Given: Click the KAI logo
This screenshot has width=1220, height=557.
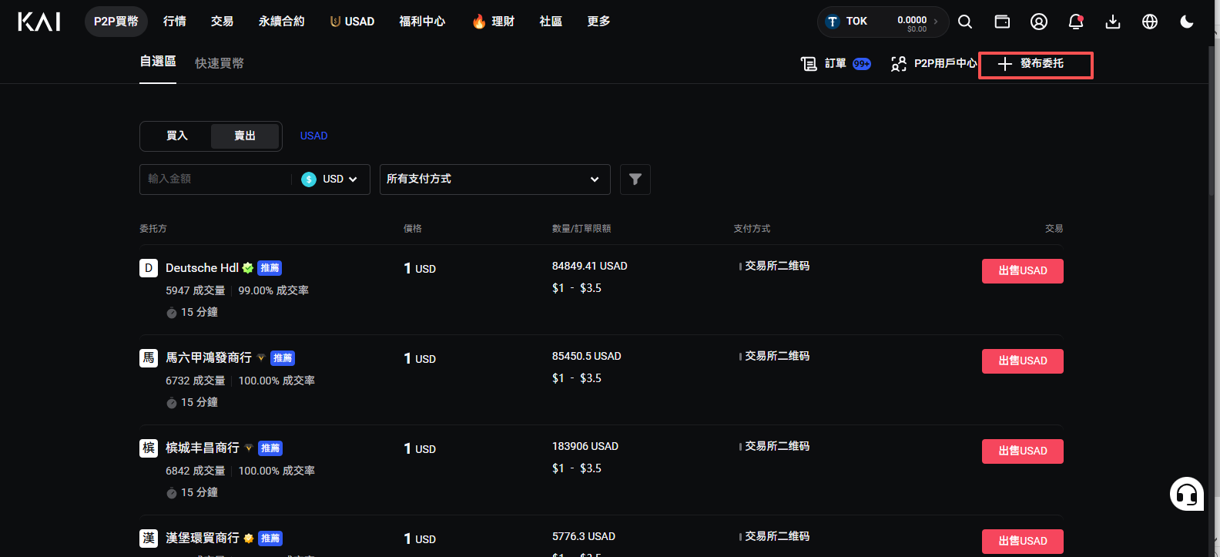Looking at the screenshot, I should point(39,22).
